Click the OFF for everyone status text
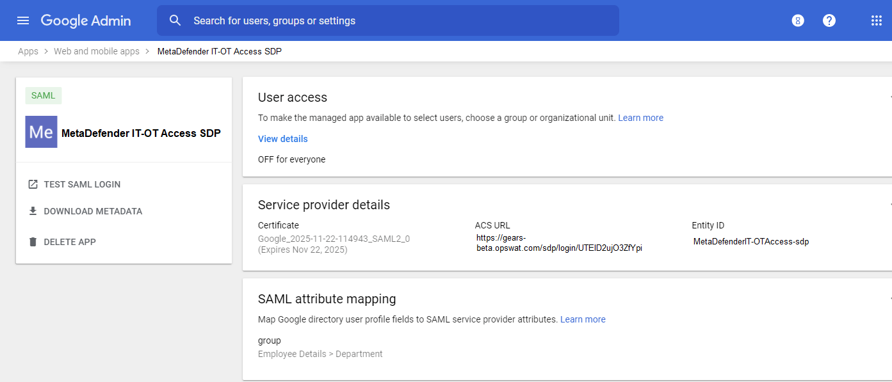The image size is (892, 382). click(291, 159)
